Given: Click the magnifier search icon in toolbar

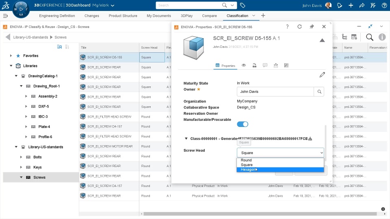Looking at the screenshot, I should click(x=369, y=37).
